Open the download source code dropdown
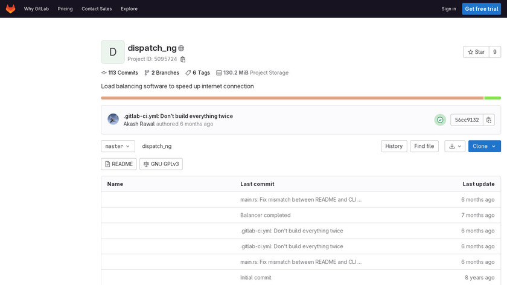The height and width of the screenshot is (285, 507). [455, 146]
